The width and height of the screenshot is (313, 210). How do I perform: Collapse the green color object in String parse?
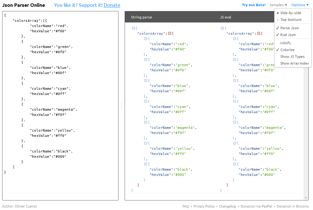coord(146,60)
